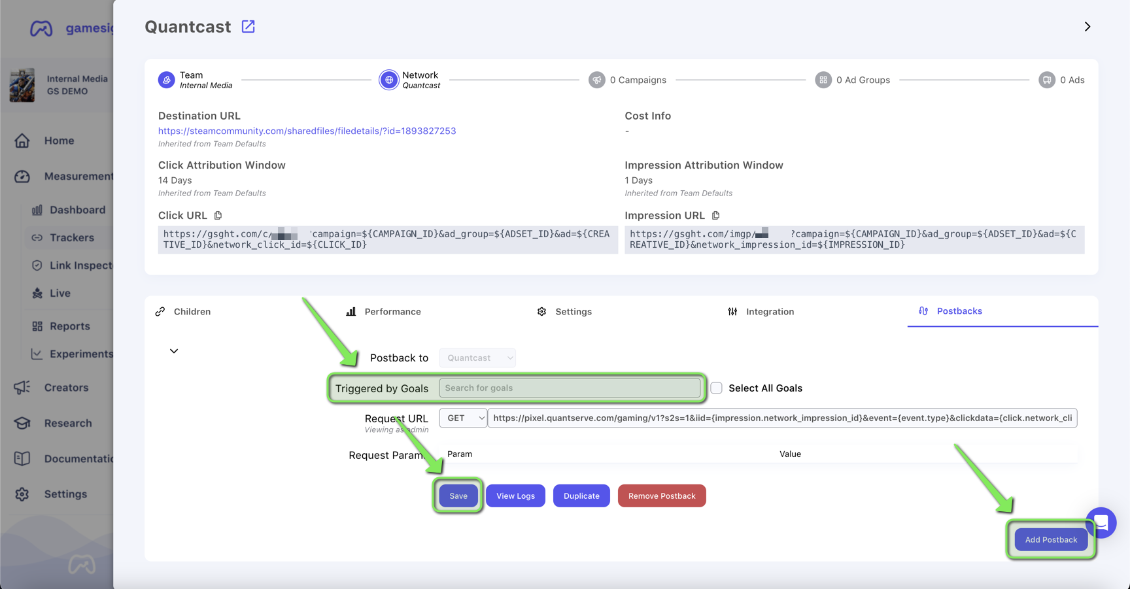The height and width of the screenshot is (589, 1130).
Task: Click the Campaigns megaphone step icon
Action: pyautogui.click(x=597, y=80)
